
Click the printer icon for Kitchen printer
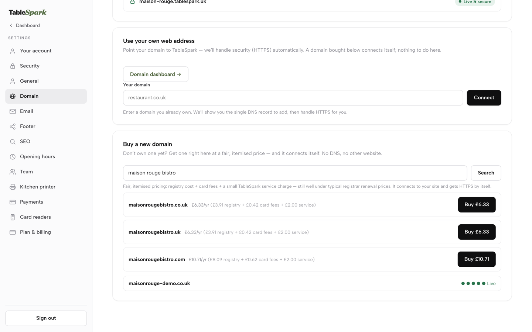[13, 187]
